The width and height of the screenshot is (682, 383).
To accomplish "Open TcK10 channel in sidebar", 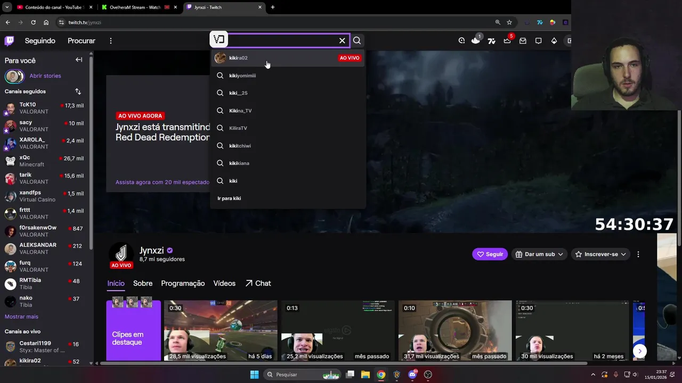I will (45, 108).
